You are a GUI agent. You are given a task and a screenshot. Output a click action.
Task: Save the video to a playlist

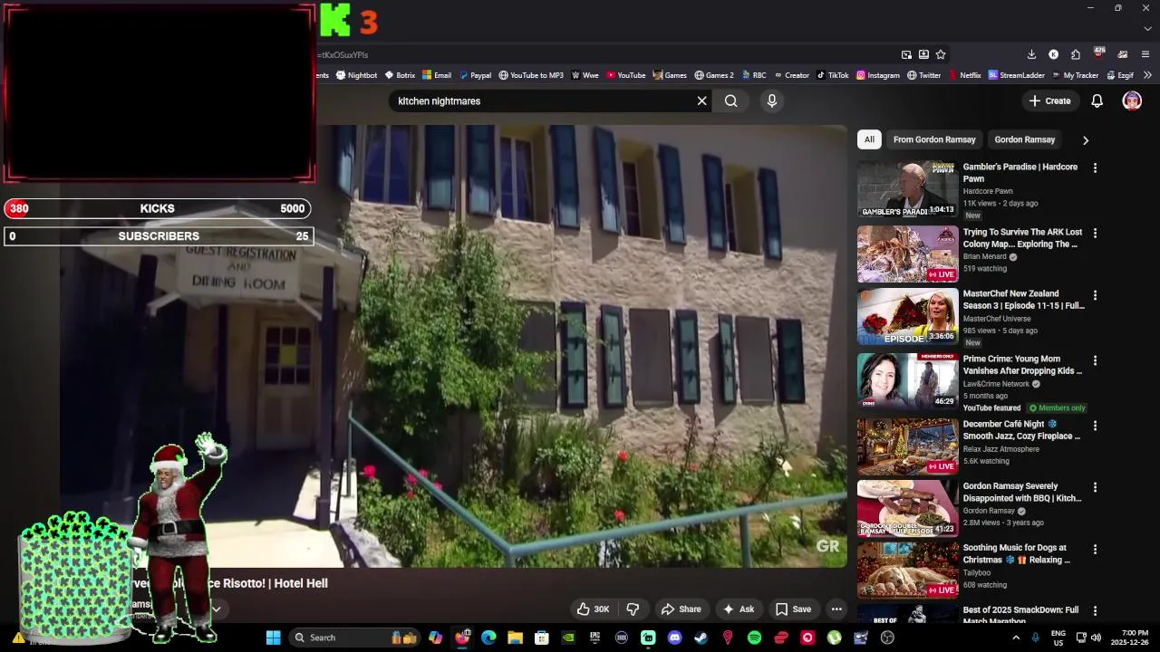coord(793,609)
